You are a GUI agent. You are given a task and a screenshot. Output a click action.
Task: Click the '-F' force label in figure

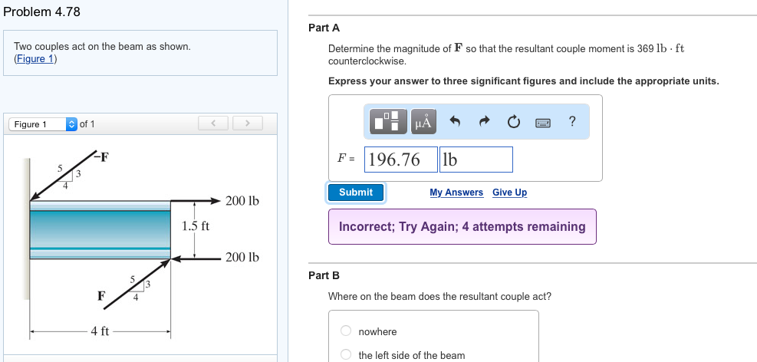coord(101,156)
